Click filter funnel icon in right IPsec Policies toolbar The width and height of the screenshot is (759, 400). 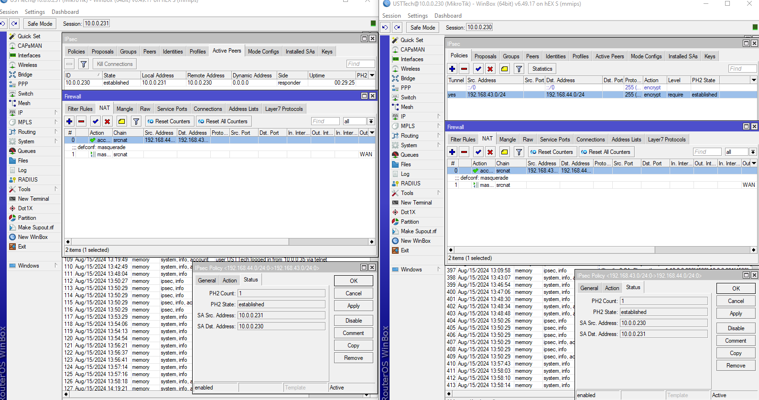pos(519,69)
